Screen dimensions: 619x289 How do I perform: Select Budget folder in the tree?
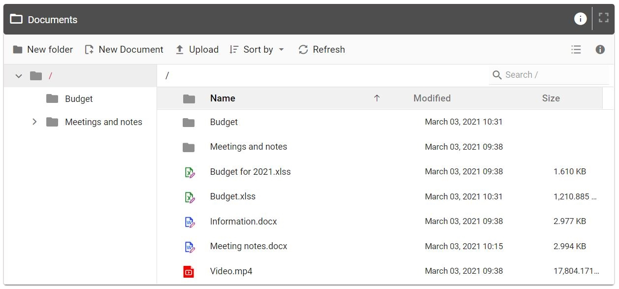(x=79, y=99)
